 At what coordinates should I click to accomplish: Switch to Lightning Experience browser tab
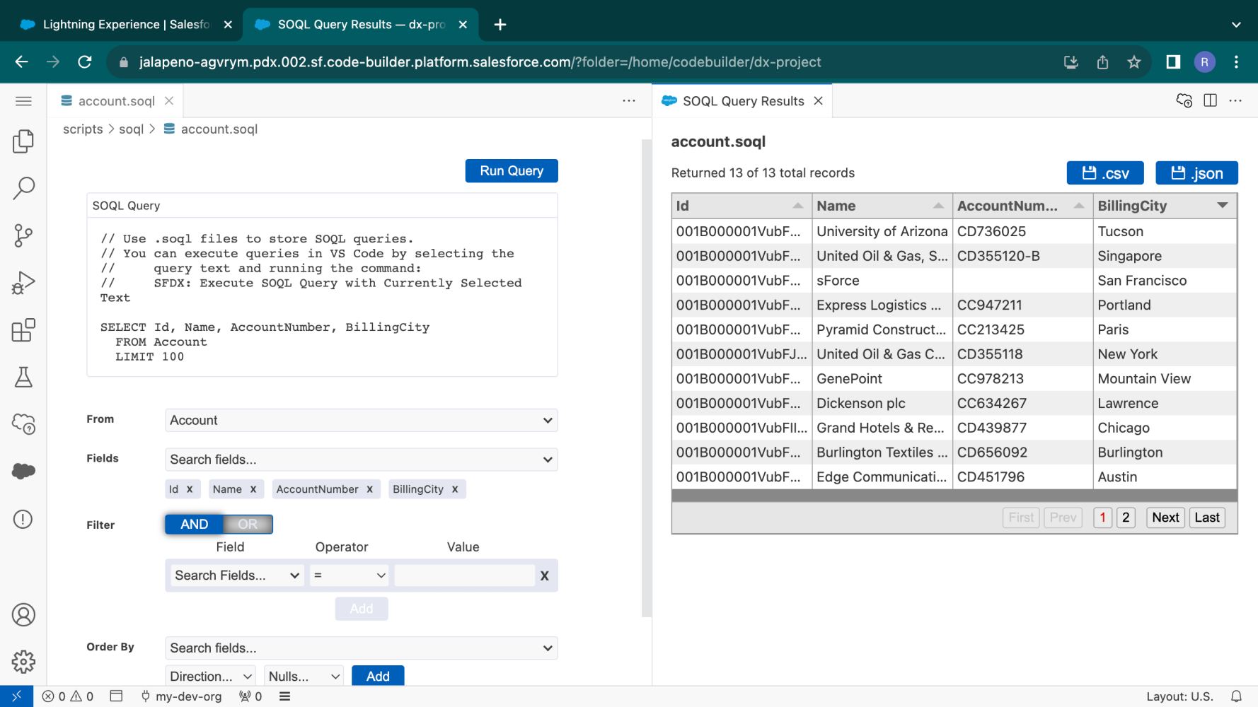tap(126, 24)
